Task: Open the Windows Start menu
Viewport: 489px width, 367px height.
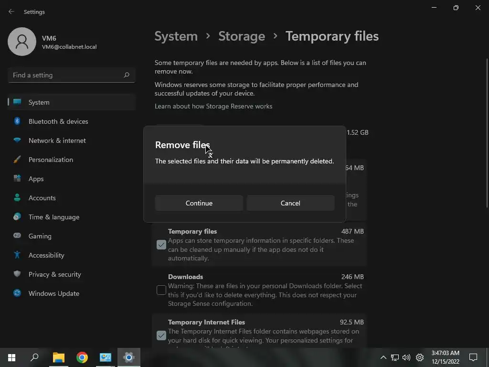Action: pyautogui.click(x=11, y=357)
